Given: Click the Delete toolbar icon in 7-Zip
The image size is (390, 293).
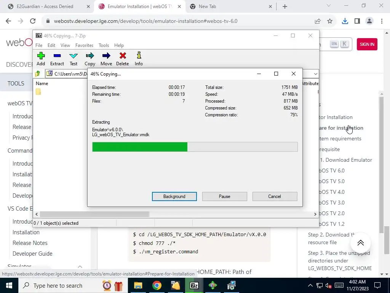Looking at the screenshot, I should click(x=123, y=59).
